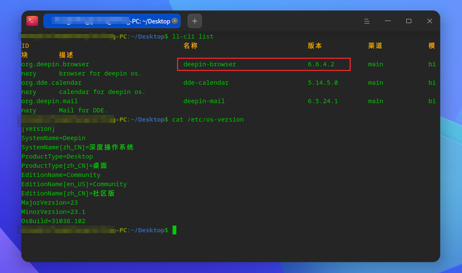The width and height of the screenshot is (462, 273).
Task: Click version 6.6.4.2
Action: click(321, 64)
